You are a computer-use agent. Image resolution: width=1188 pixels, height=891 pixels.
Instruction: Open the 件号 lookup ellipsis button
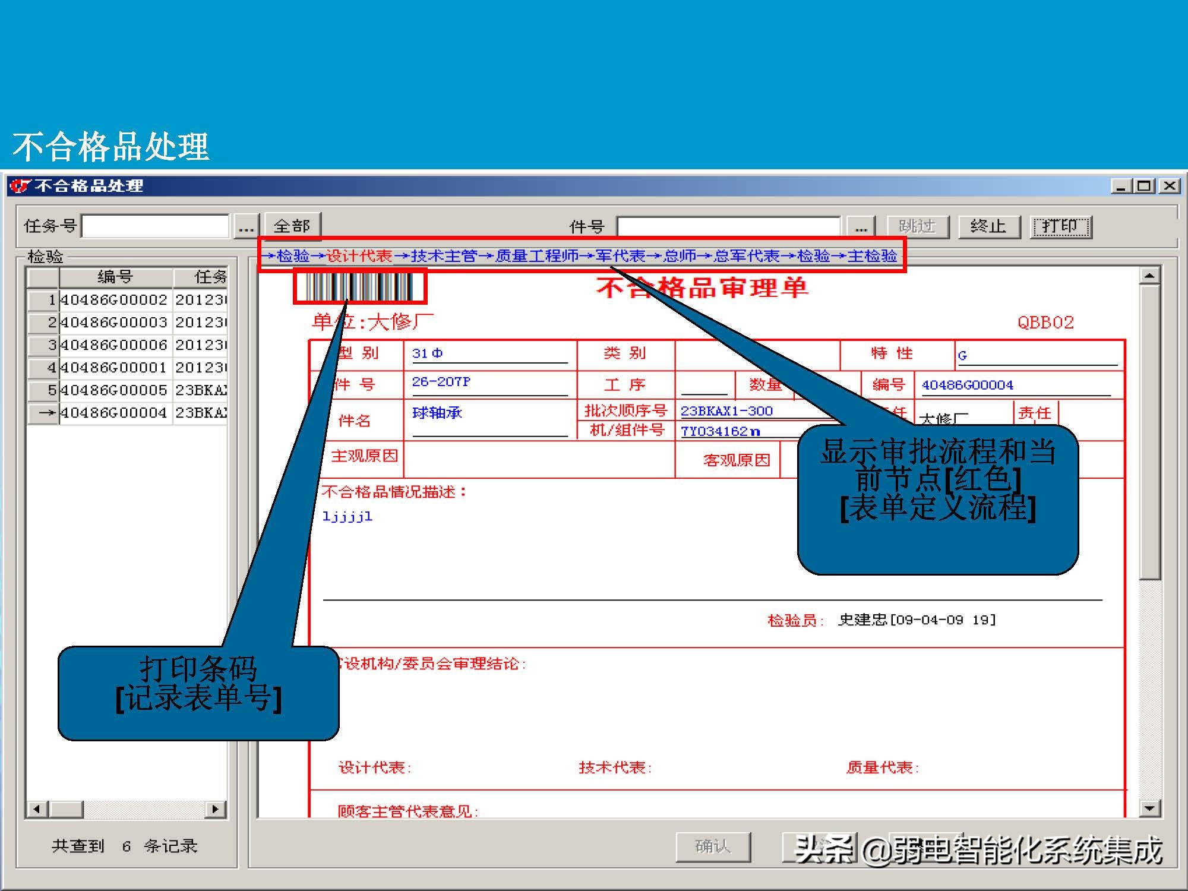pyautogui.click(x=861, y=227)
